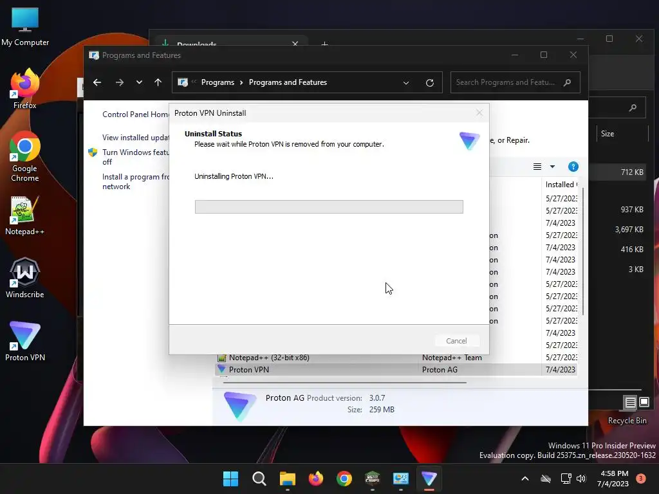Open File Explorer from taskbar
Screen dimensions: 659x494
(288, 479)
